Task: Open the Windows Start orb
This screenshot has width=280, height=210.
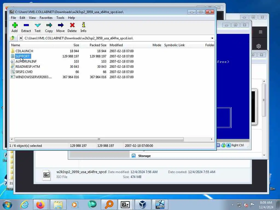Action: (x=7, y=205)
